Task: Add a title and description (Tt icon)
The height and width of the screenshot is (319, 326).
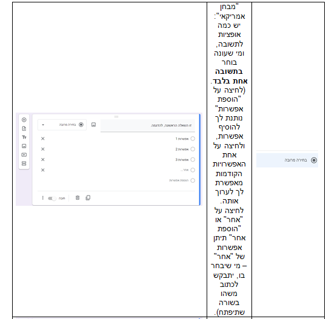Action: pos(24,137)
